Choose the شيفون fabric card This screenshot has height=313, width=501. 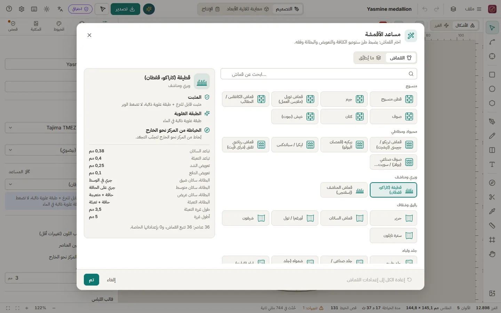[245, 218]
